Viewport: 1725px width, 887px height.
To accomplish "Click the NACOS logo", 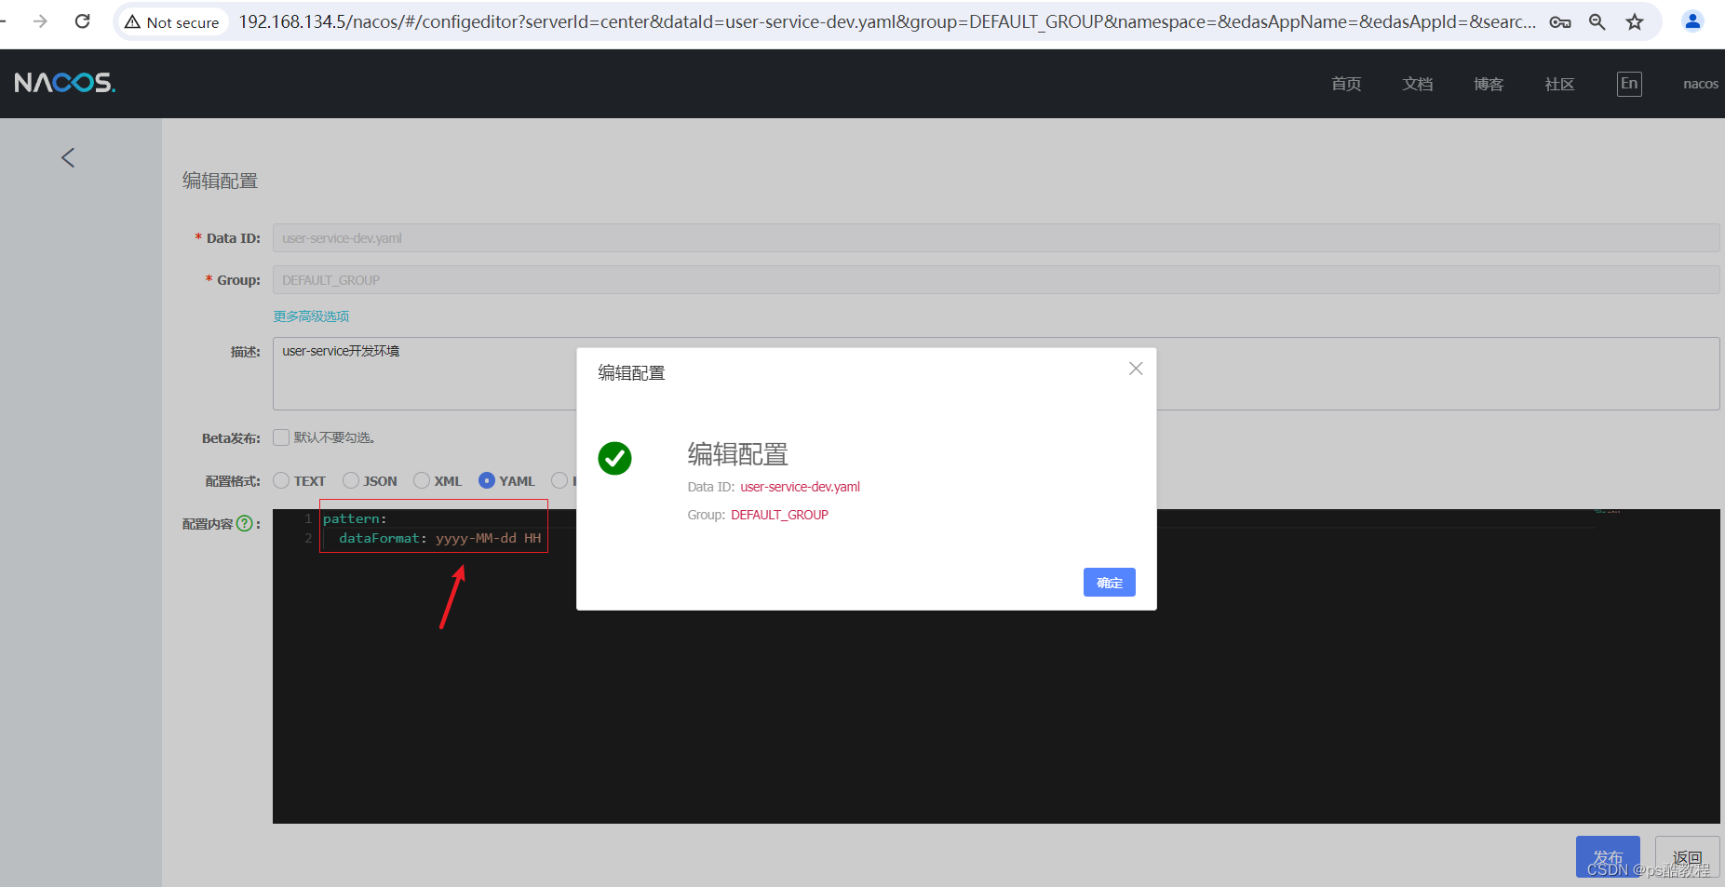I will tap(65, 83).
